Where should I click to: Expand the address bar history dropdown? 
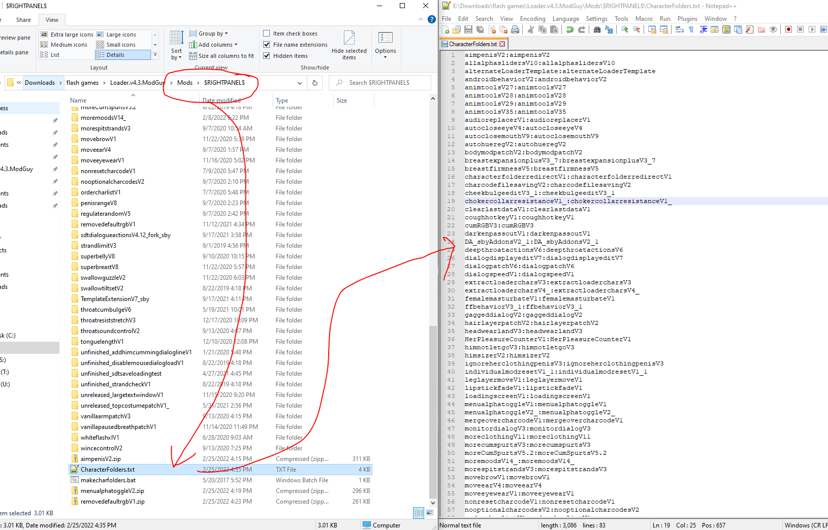[300, 83]
